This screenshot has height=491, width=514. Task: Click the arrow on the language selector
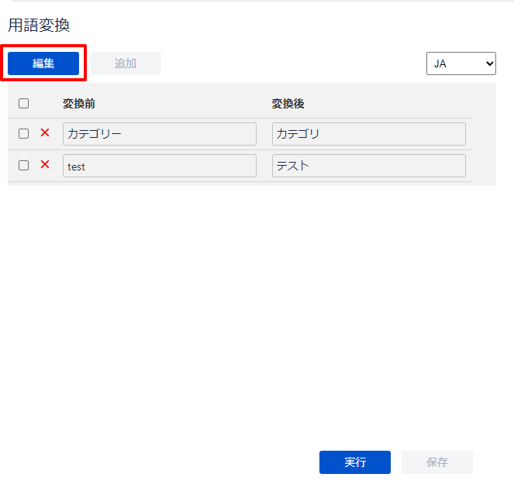[488, 64]
